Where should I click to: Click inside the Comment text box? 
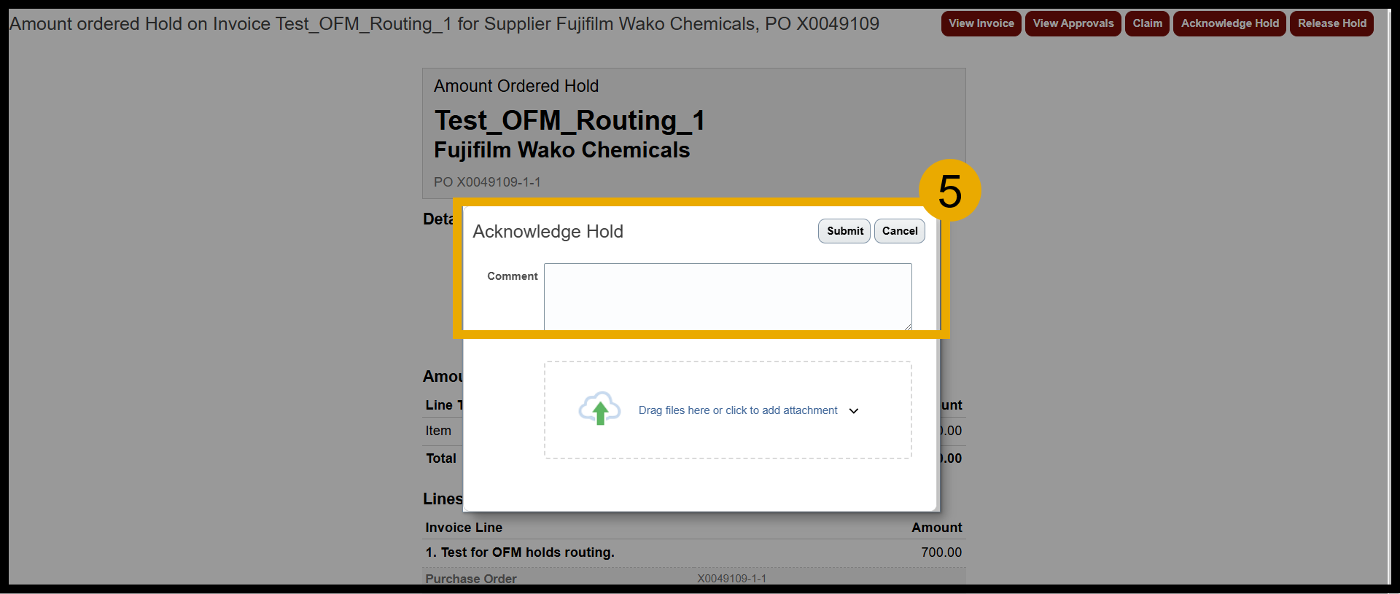coord(727,295)
